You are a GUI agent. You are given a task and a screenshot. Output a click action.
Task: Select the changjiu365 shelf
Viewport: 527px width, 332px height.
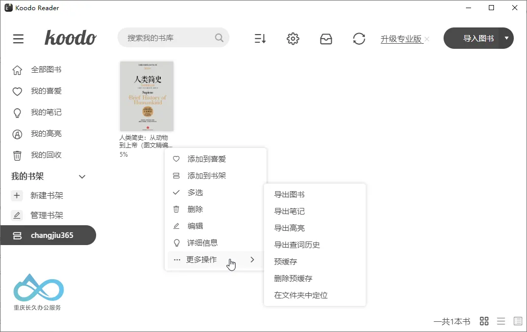click(x=48, y=235)
